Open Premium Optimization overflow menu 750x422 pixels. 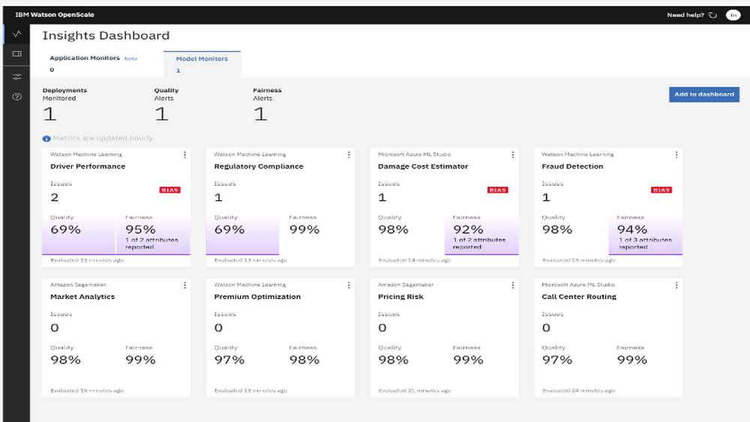coord(349,286)
